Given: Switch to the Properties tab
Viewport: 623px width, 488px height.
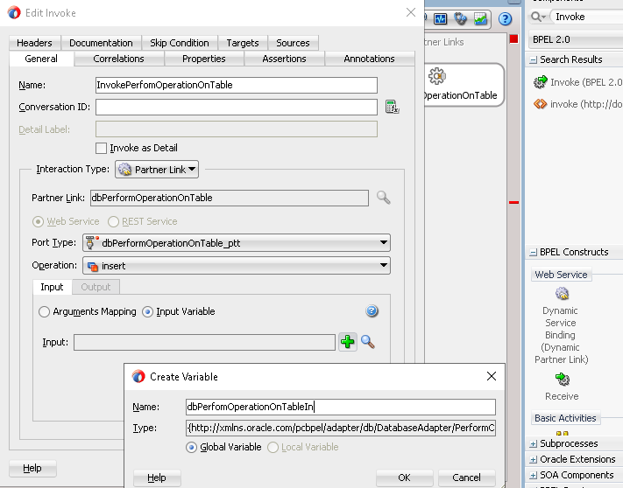Looking at the screenshot, I should (x=204, y=59).
